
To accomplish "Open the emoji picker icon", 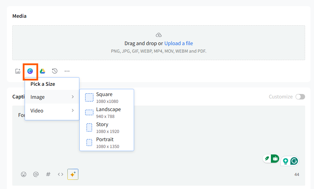I will [x=24, y=174].
